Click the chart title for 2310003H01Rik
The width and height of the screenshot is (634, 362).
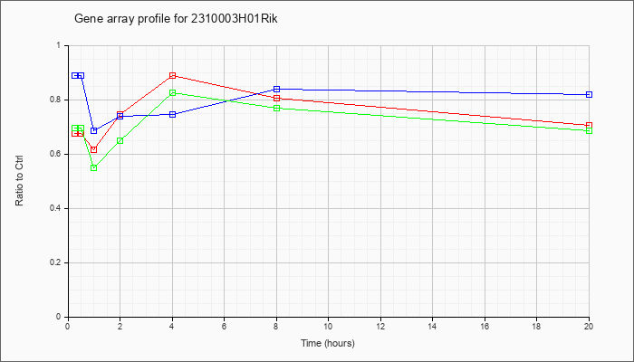click(x=176, y=19)
